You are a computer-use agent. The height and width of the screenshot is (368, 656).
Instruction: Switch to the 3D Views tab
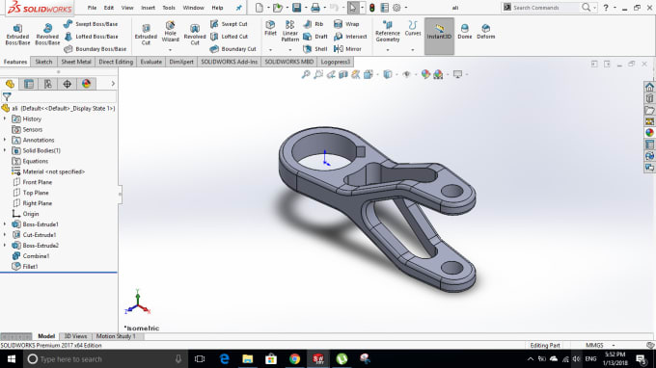(75, 336)
